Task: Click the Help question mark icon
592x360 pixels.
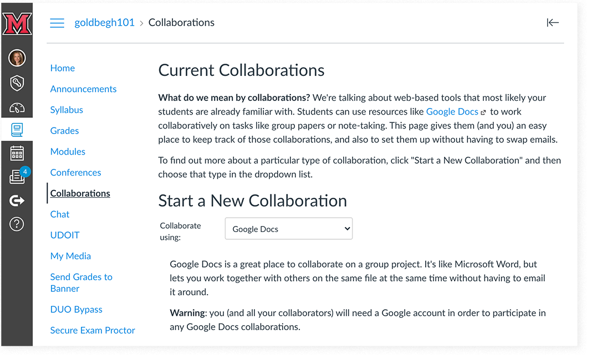Action: 17,224
